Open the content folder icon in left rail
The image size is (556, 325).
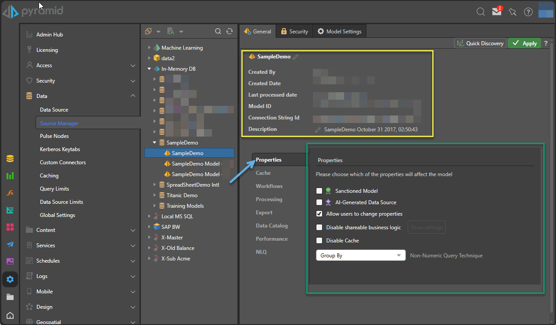tap(10, 297)
